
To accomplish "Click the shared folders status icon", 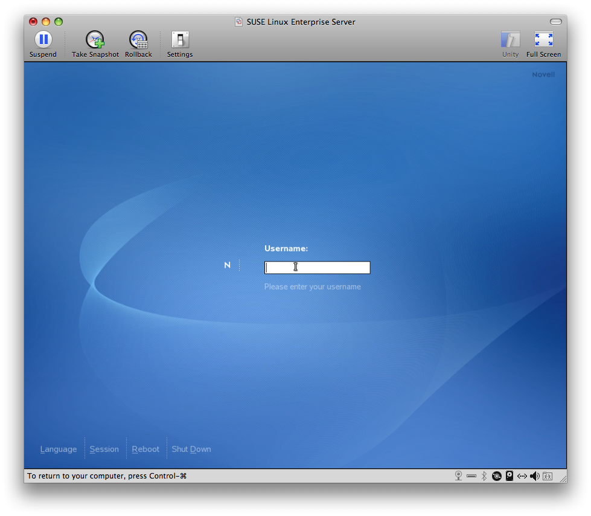I will click(x=548, y=476).
